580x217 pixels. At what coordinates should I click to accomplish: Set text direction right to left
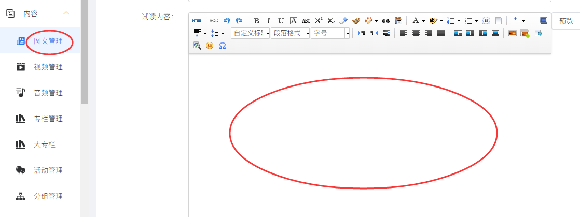click(374, 33)
